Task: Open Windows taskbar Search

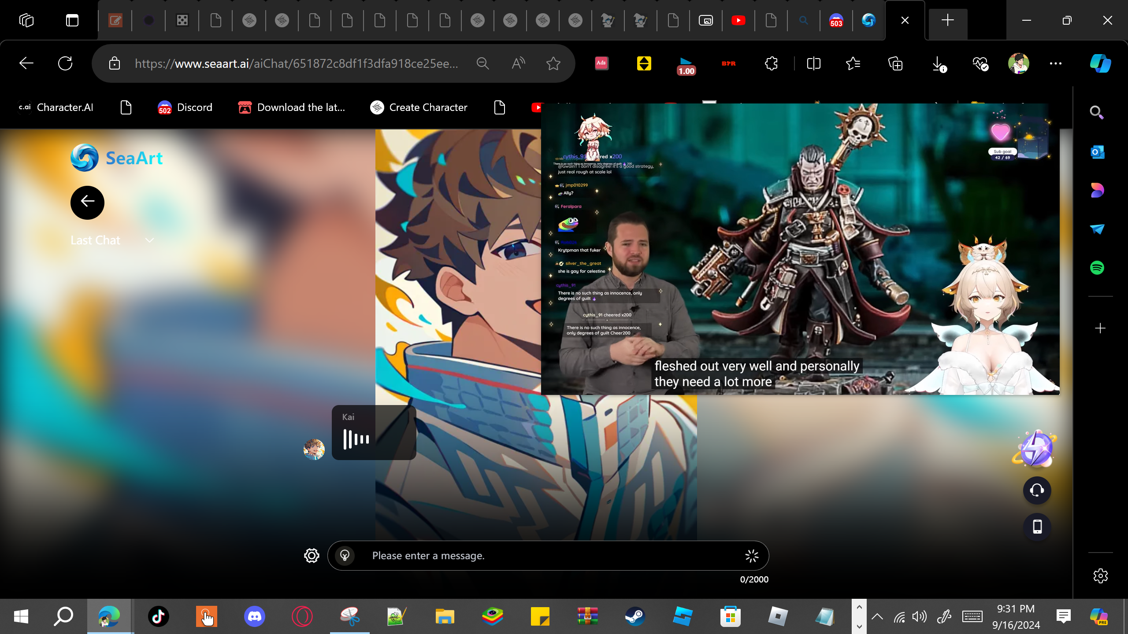Action: point(63,616)
